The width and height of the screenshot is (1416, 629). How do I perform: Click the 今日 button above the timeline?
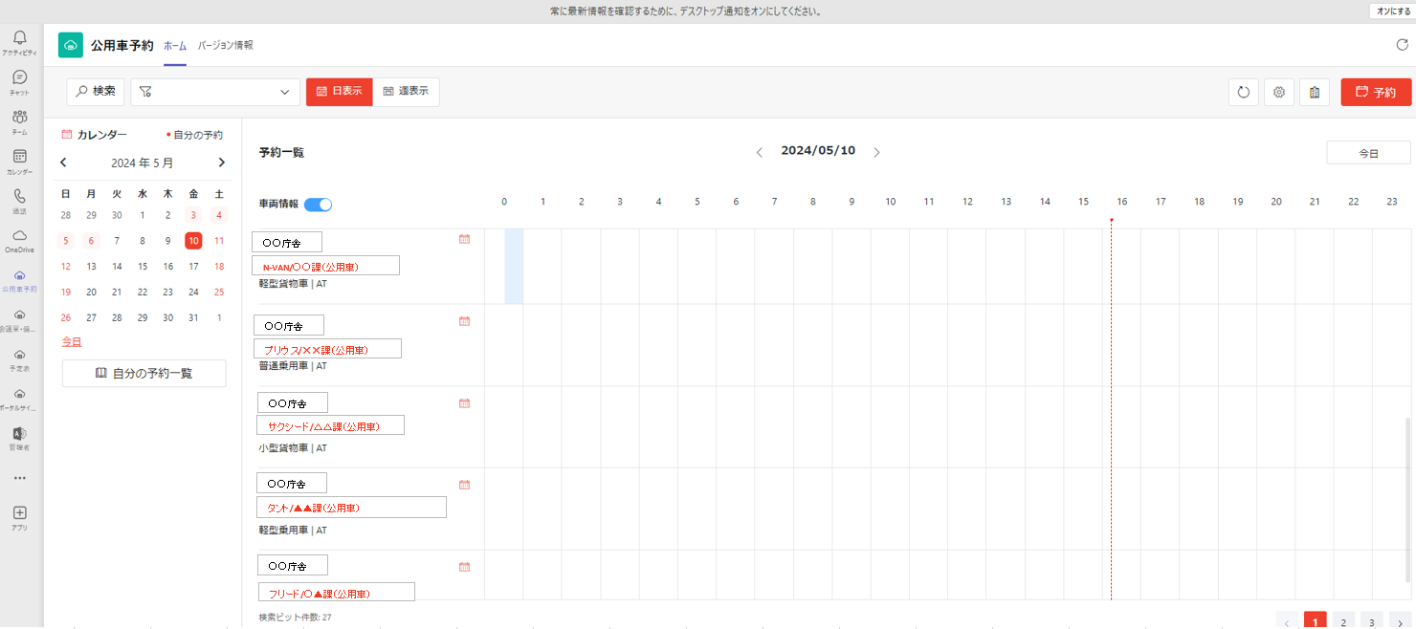(1368, 153)
